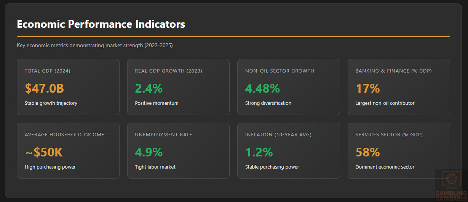Select the 58% services sector value
468x202 pixels.
tap(367, 152)
